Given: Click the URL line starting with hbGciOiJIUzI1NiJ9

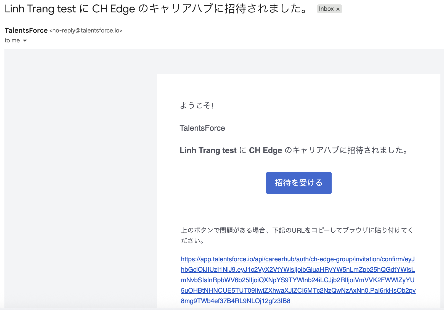Looking at the screenshot, I should [298, 270].
